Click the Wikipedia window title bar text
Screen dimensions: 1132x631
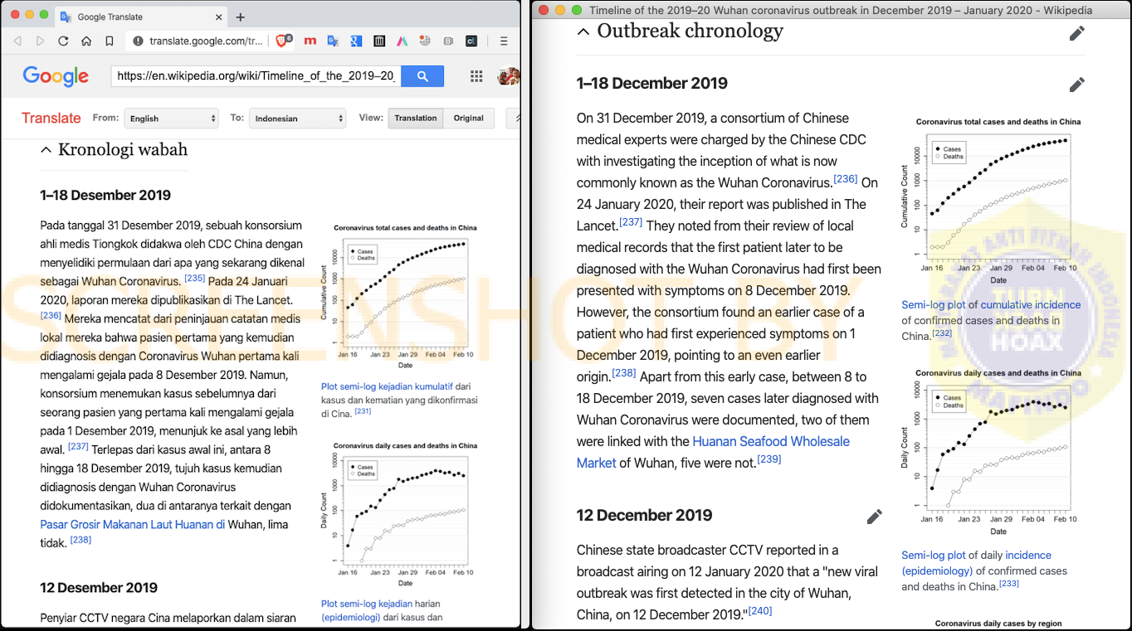(841, 10)
